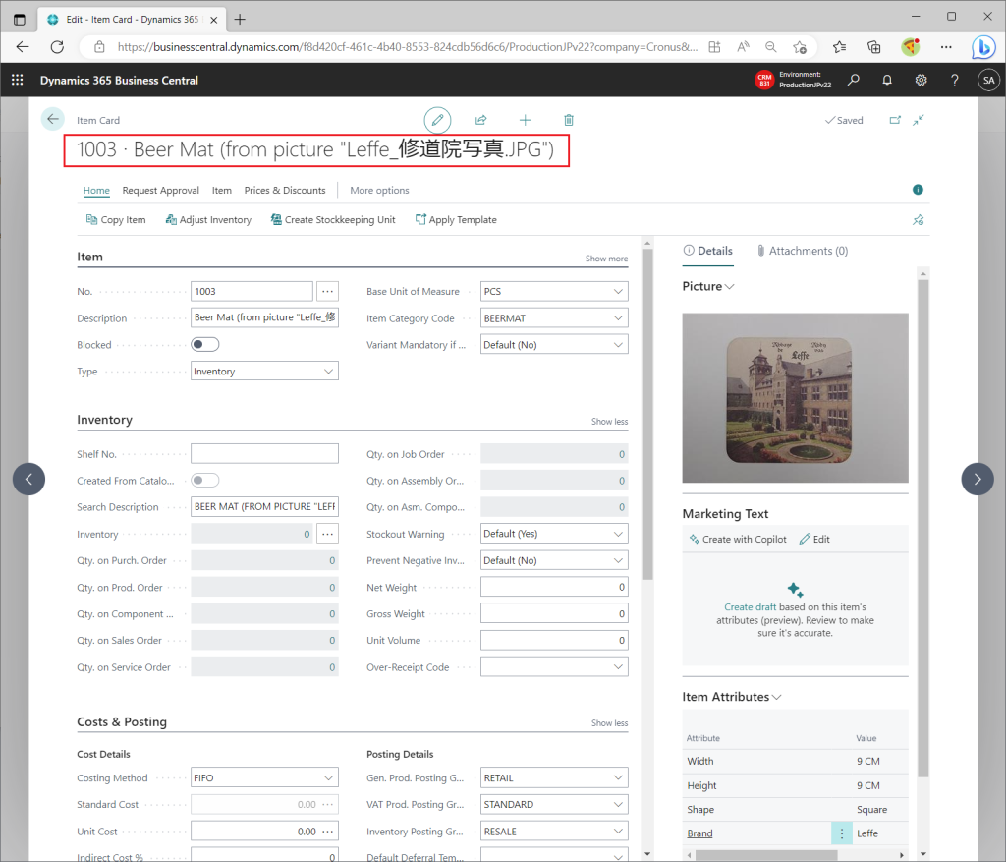This screenshot has height=862, width=1006.
Task: Click the collapse page arrows icon
Action: tap(919, 120)
